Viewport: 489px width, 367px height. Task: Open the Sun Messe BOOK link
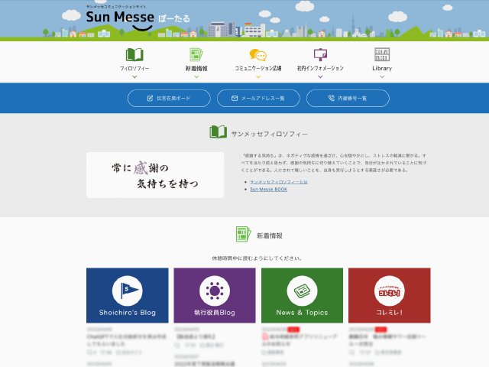click(x=268, y=189)
